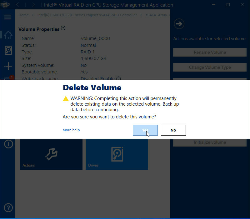
Task: Open the Actions tile
Action: [51, 154]
